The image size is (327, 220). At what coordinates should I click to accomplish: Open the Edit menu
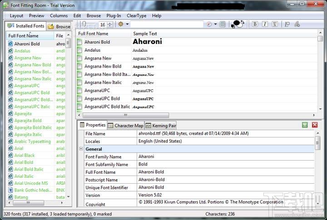(x=77, y=15)
